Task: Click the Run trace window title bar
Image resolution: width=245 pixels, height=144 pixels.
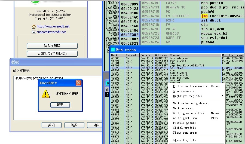Action: click(x=177, y=50)
